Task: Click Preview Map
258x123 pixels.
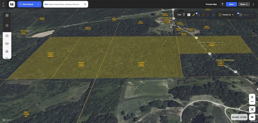Action: [x=211, y=4]
